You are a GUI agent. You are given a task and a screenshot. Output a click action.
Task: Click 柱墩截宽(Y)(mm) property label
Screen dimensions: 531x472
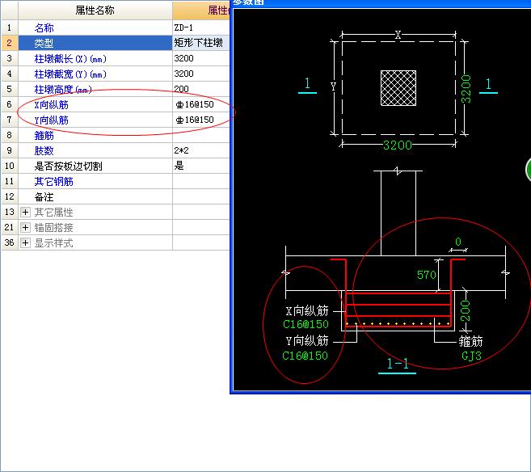(x=70, y=74)
